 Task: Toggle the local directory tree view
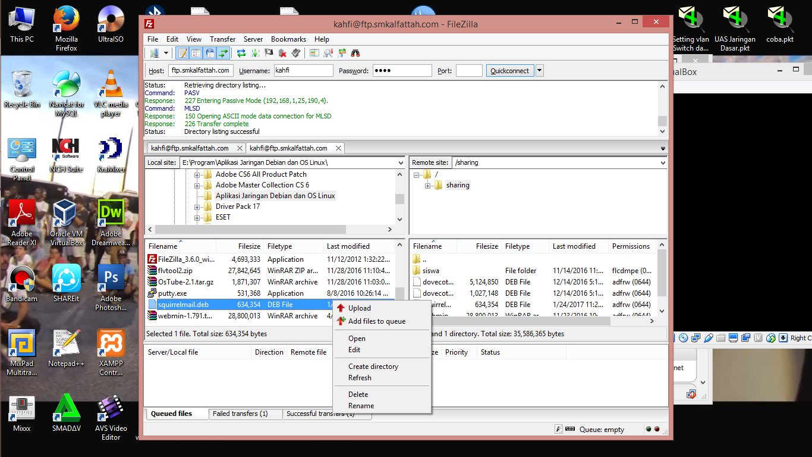coord(196,53)
